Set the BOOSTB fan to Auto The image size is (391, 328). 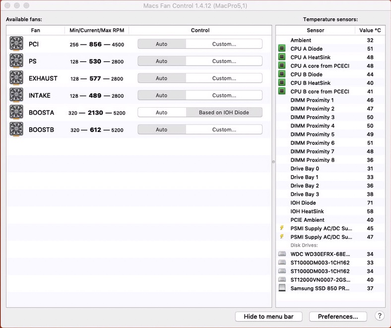(x=162, y=130)
